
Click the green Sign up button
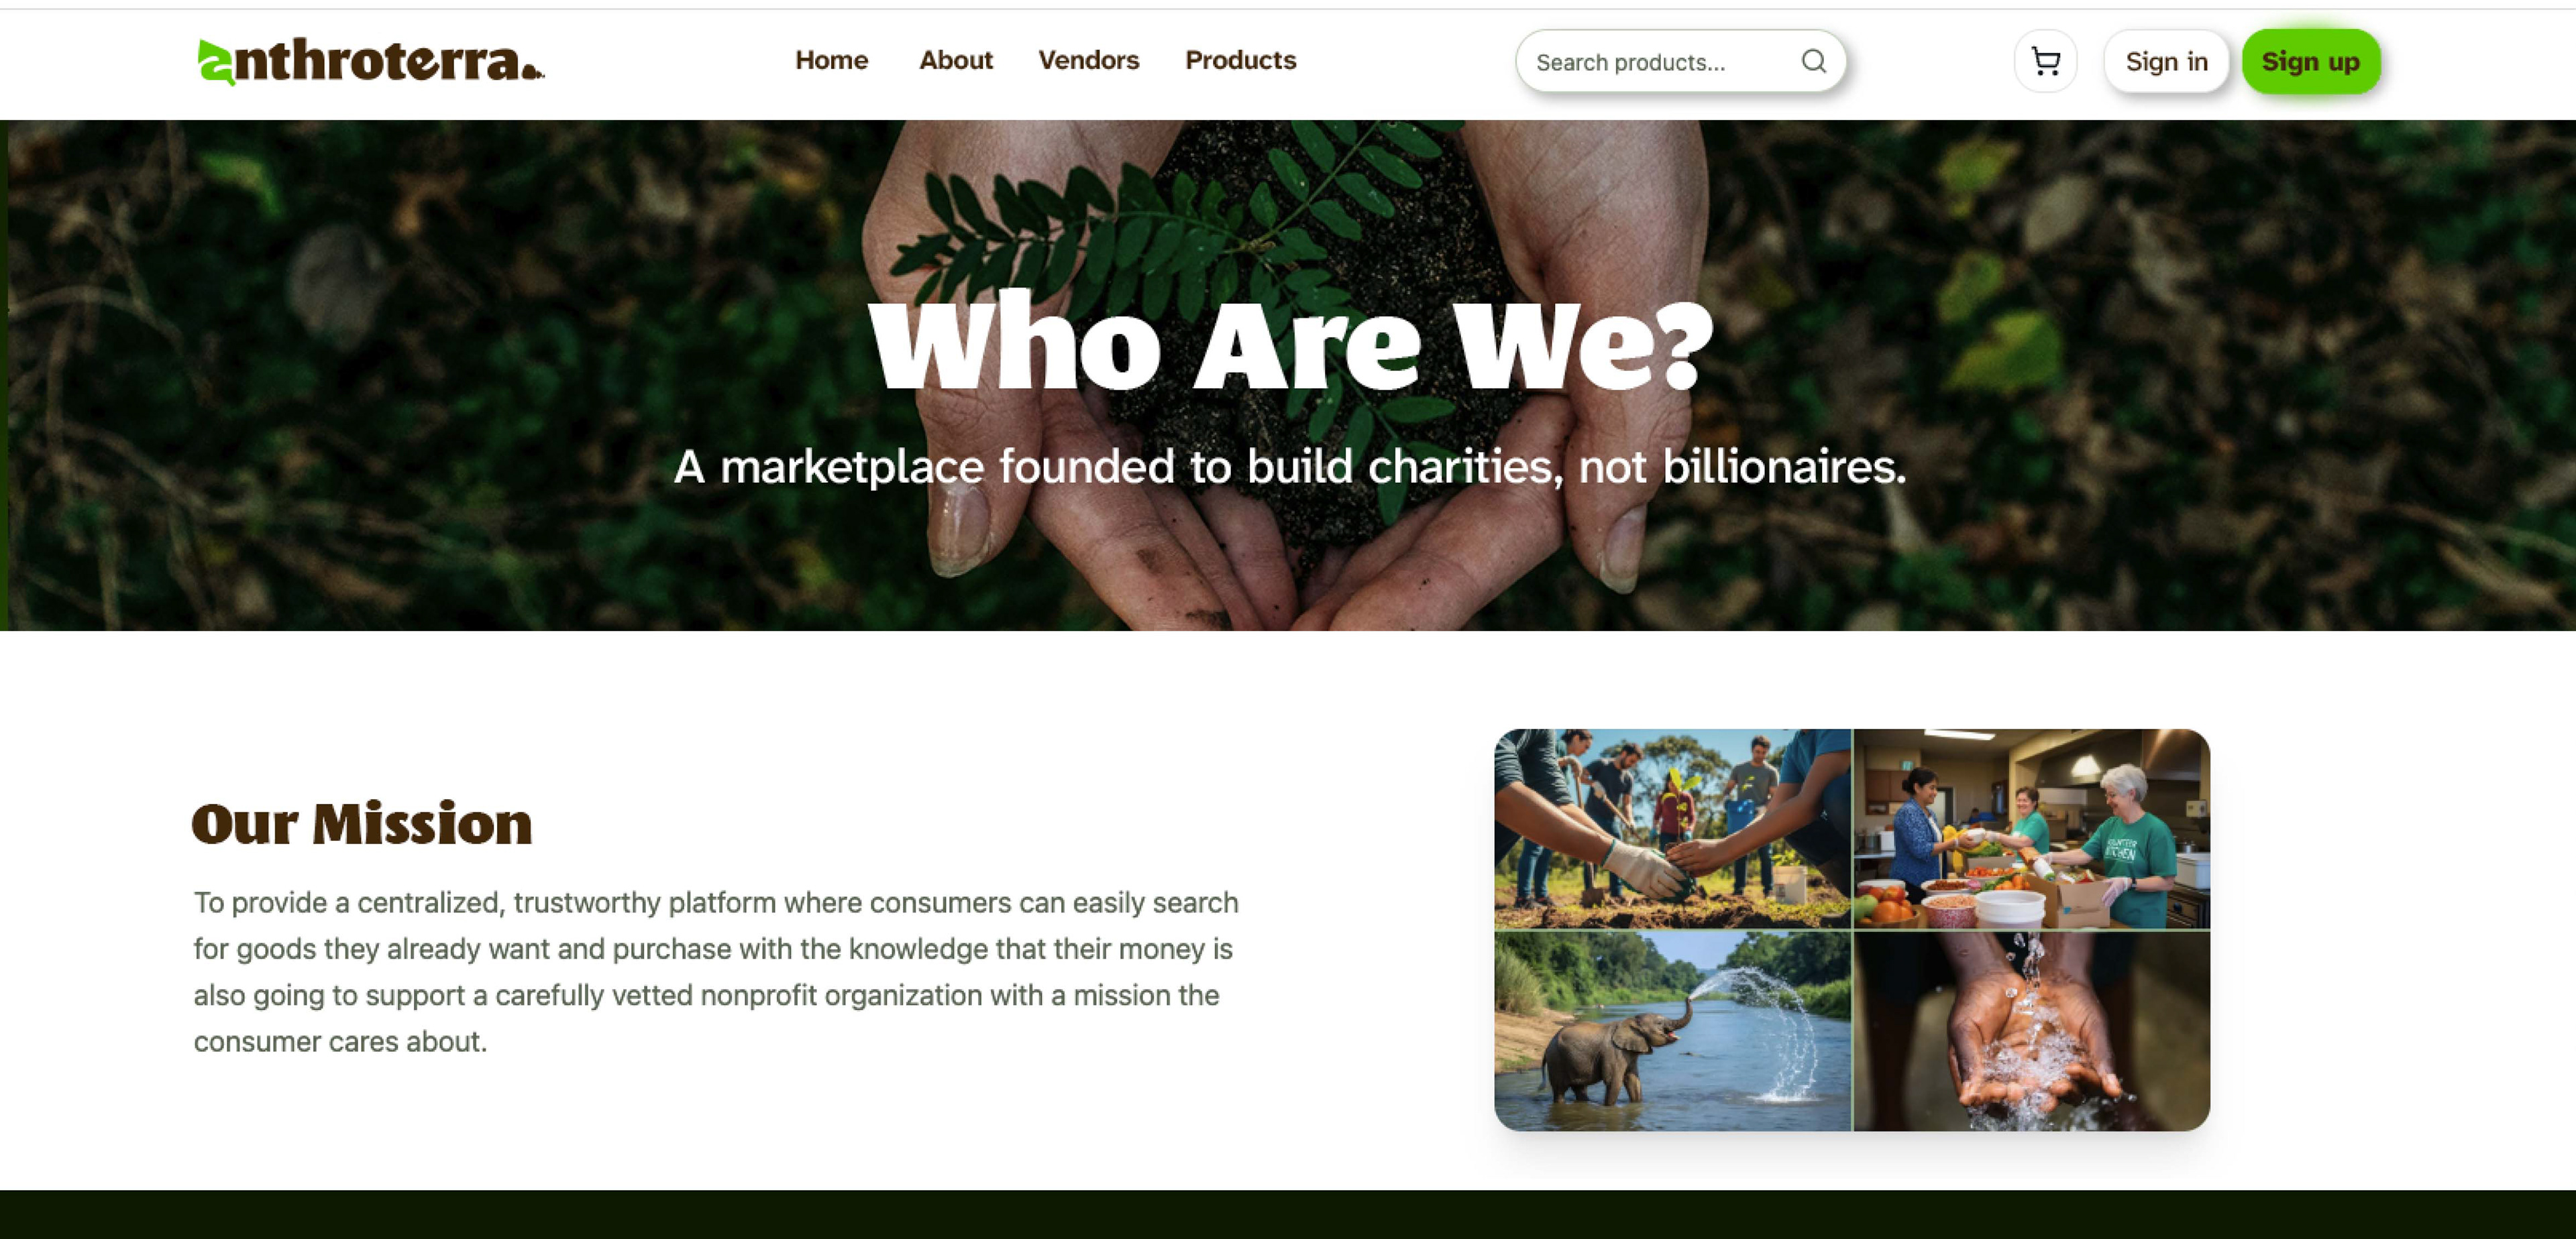point(2310,62)
